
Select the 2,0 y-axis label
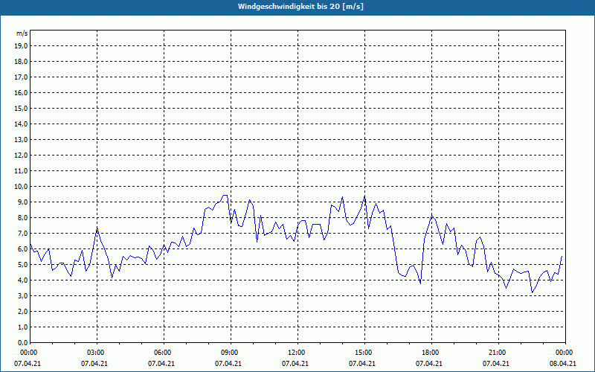22,312
